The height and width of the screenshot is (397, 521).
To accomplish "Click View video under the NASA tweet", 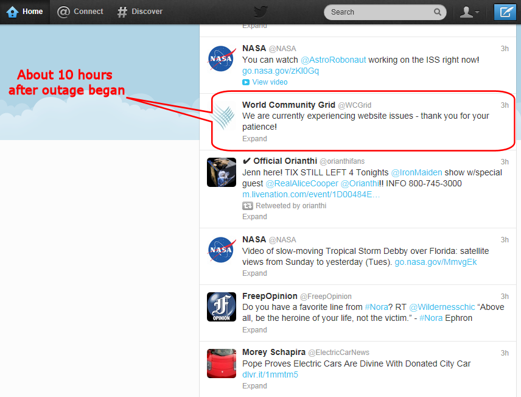I will click(x=270, y=82).
